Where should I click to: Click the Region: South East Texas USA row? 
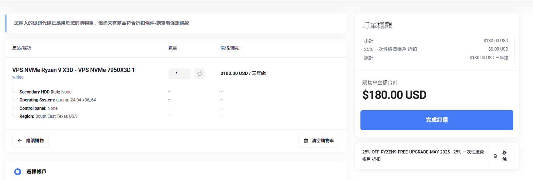(x=48, y=116)
